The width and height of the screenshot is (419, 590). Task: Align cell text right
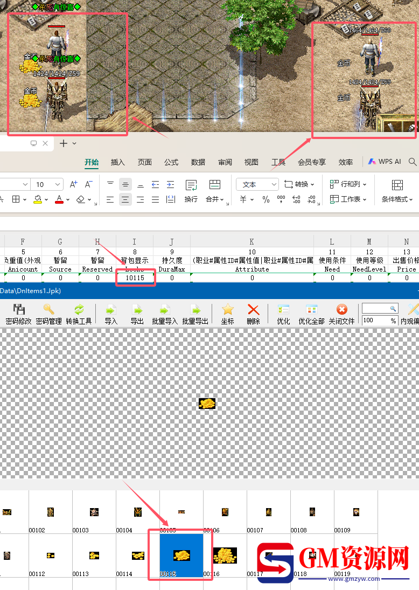point(140,199)
